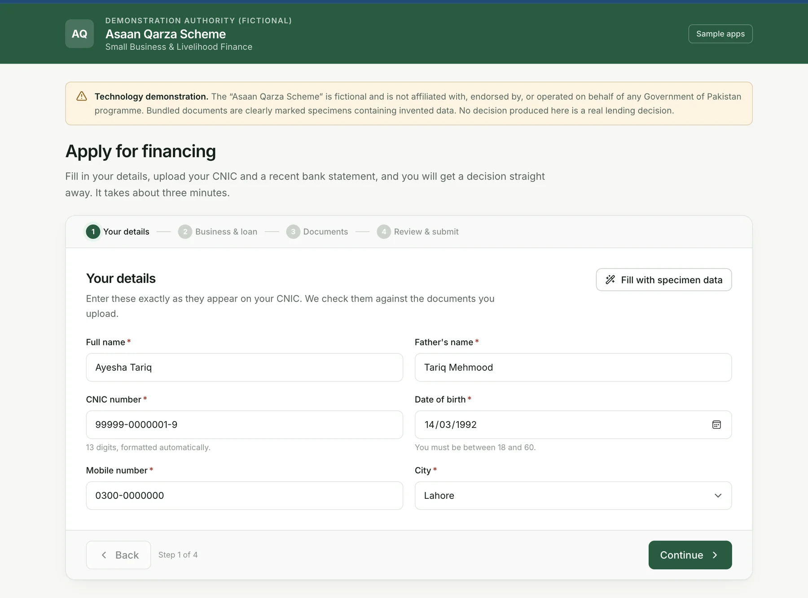Click the Continue button
The image size is (808, 598).
click(x=690, y=555)
